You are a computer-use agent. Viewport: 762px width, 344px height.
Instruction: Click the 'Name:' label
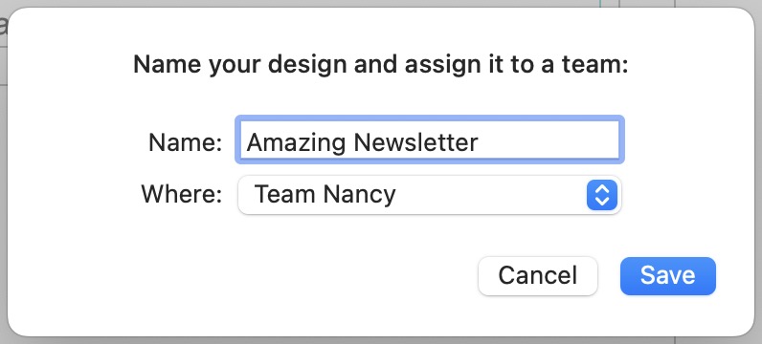pos(186,142)
